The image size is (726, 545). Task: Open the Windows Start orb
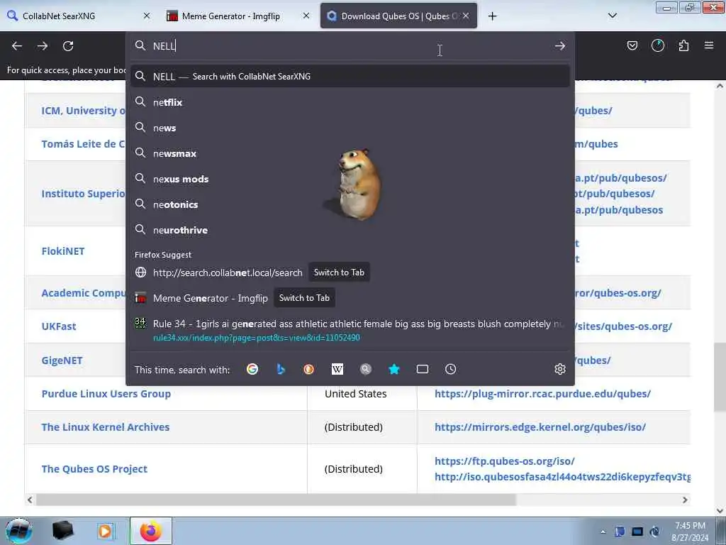click(19, 531)
